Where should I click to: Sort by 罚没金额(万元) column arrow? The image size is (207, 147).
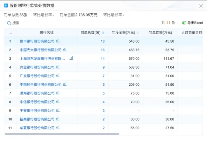point(138,33)
